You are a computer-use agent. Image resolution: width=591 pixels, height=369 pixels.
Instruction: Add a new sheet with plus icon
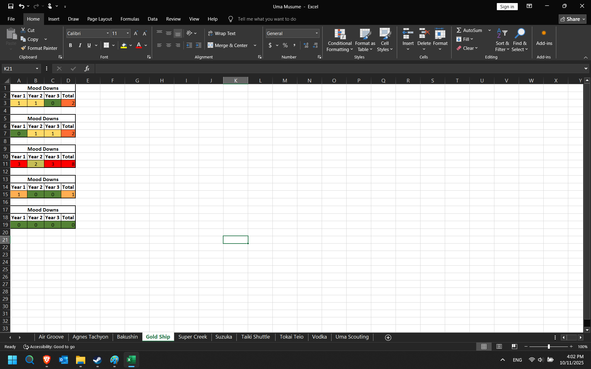pyautogui.click(x=388, y=337)
